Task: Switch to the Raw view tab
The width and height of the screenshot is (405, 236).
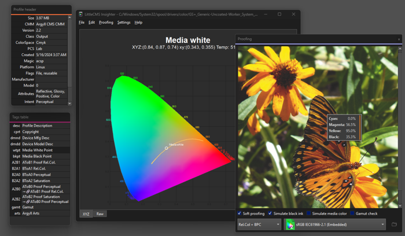Action: point(100,214)
